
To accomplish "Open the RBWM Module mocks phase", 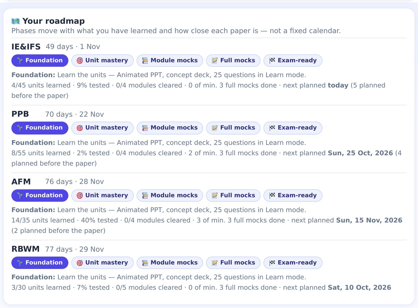I will pos(170,263).
